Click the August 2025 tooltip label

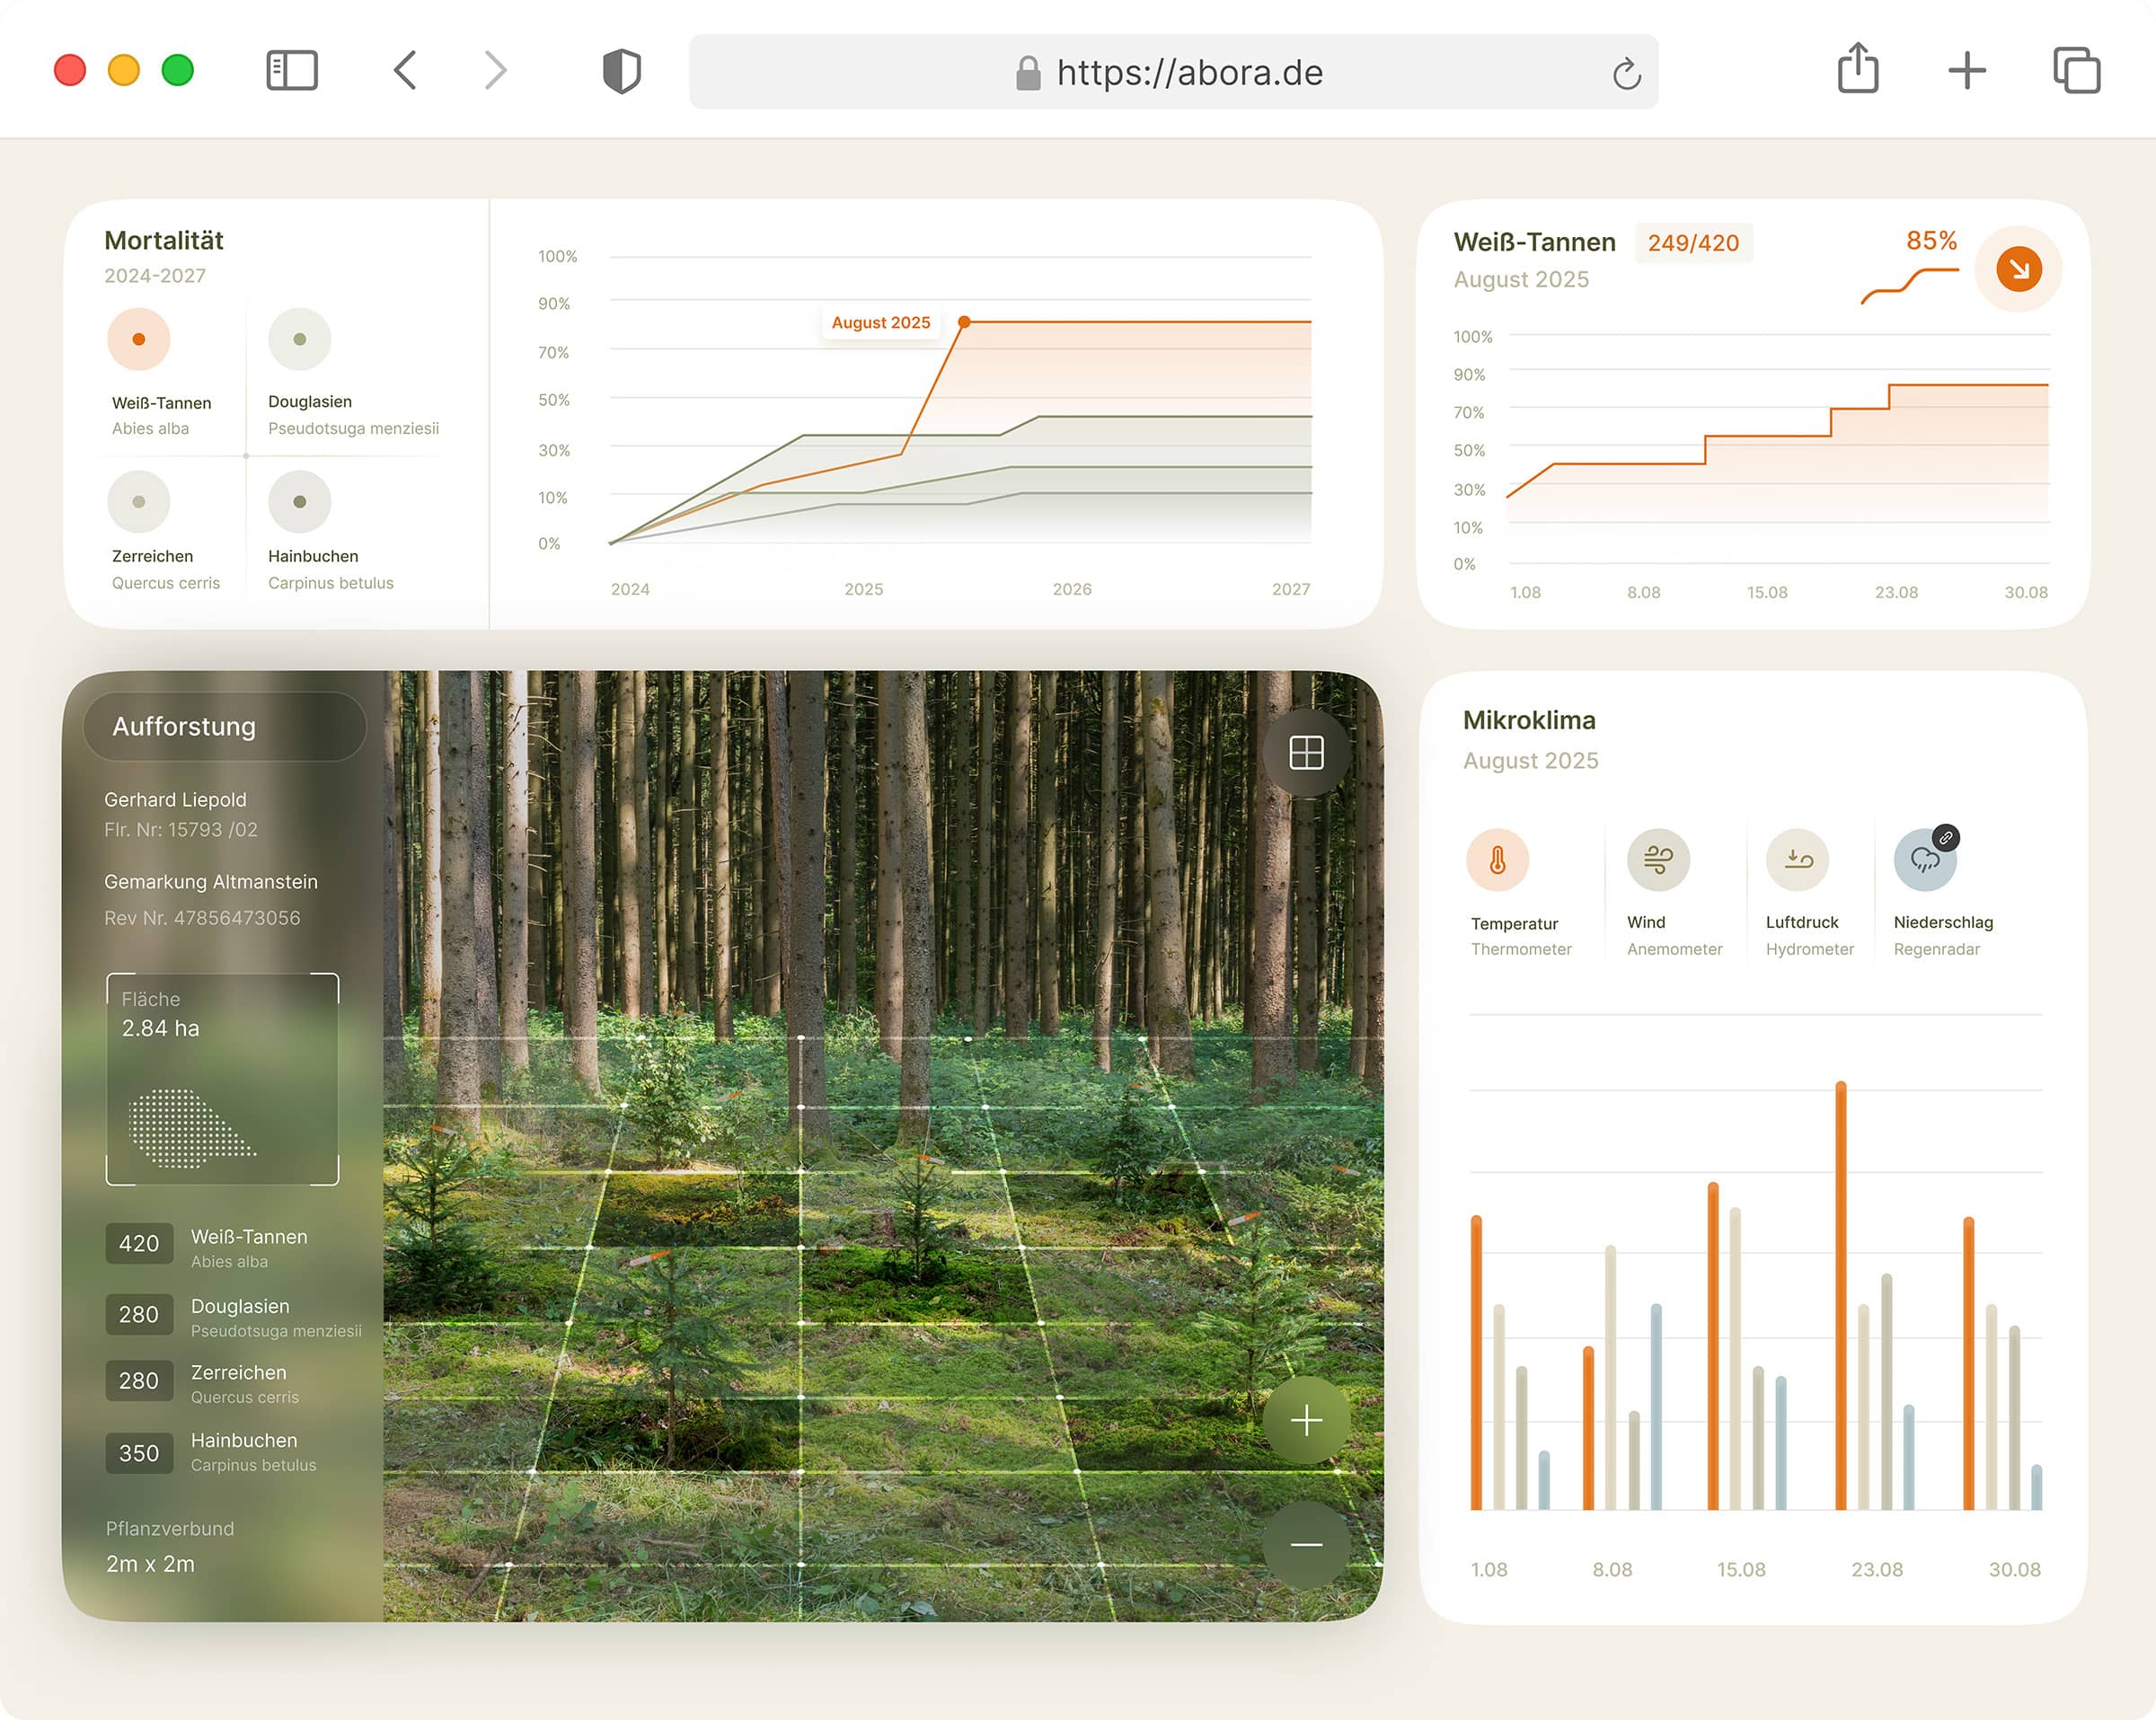click(x=881, y=322)
